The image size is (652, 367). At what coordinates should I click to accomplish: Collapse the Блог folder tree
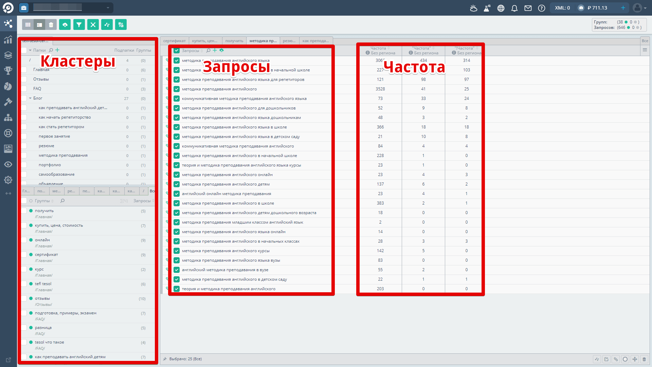(x=30, y=98)
